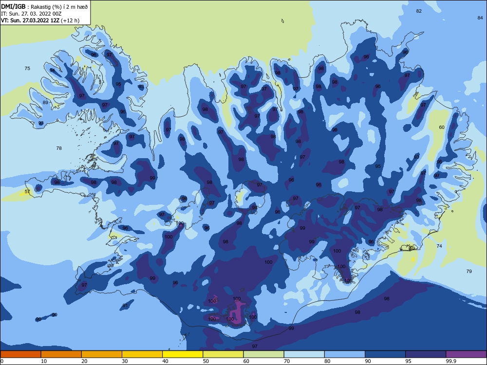
Task: Click the humidity value '89' in the Westfjords
Action: point(45,103)
